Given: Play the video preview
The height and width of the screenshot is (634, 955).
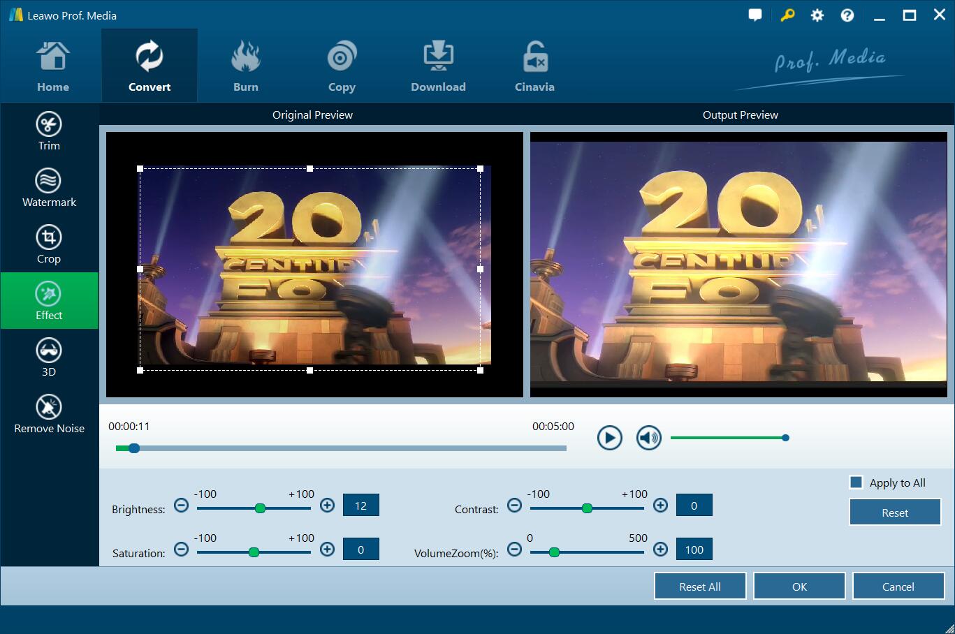Looking at the screenshot, I should click(609, 438).
